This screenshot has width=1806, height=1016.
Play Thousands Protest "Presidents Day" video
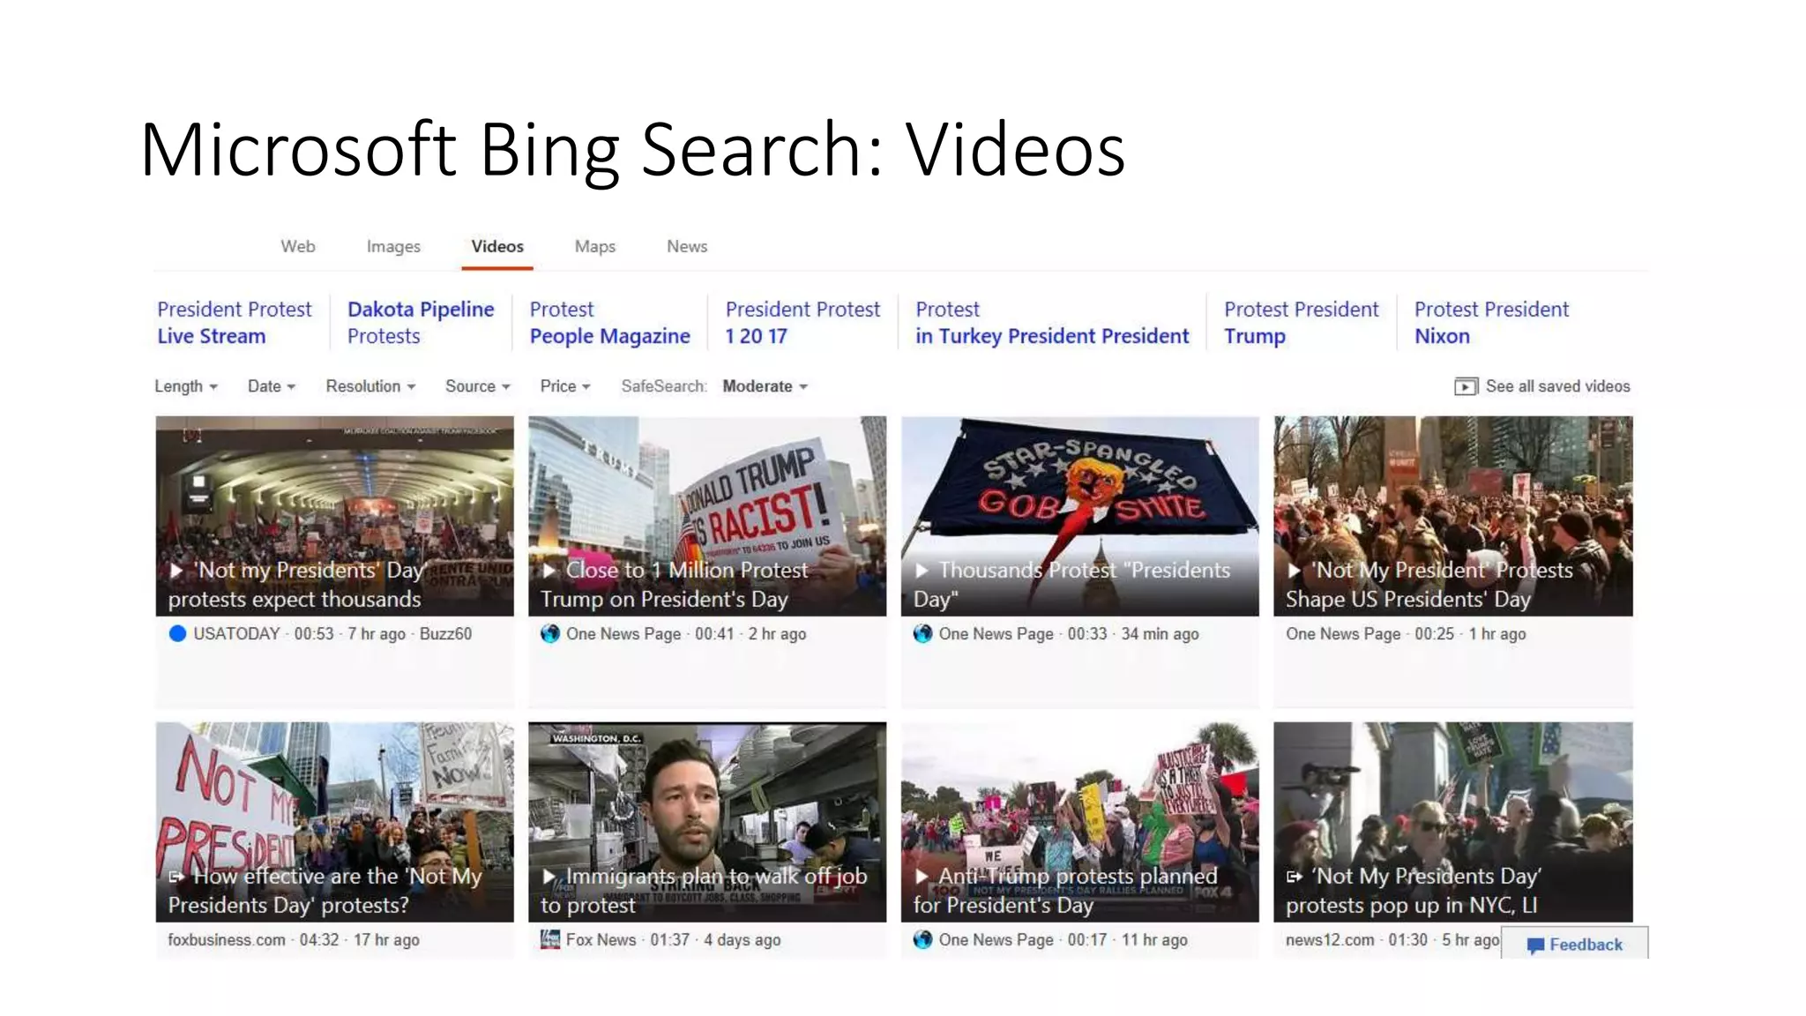(1080, 516)
